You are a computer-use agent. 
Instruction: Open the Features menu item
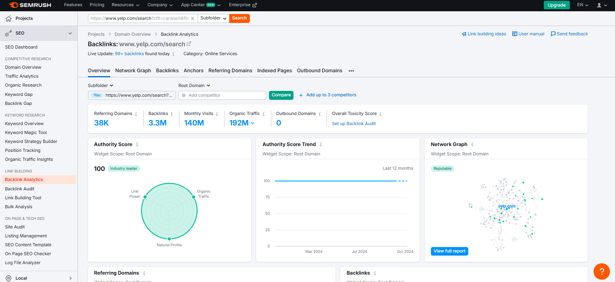click(x=73, y=5)
